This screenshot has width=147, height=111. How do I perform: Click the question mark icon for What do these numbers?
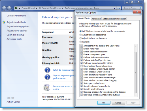click(x=47, y=70)
